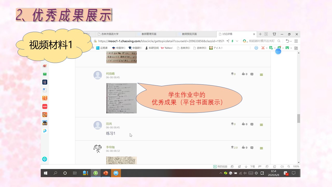The height and width of the screenshot is (187, 332).
Task: Open the blue P app icon in the sidebar
Action: [45, 131]
